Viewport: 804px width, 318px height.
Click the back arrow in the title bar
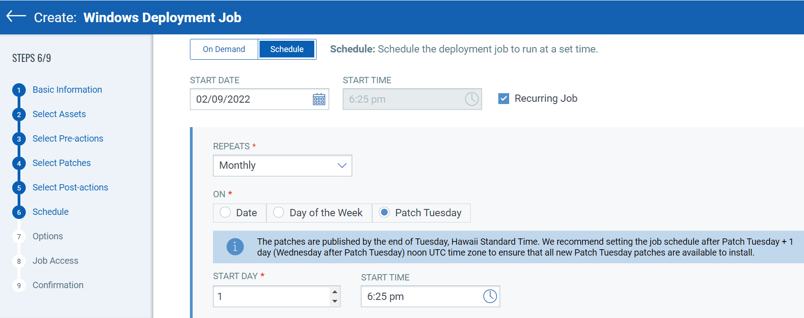(16, 17)
